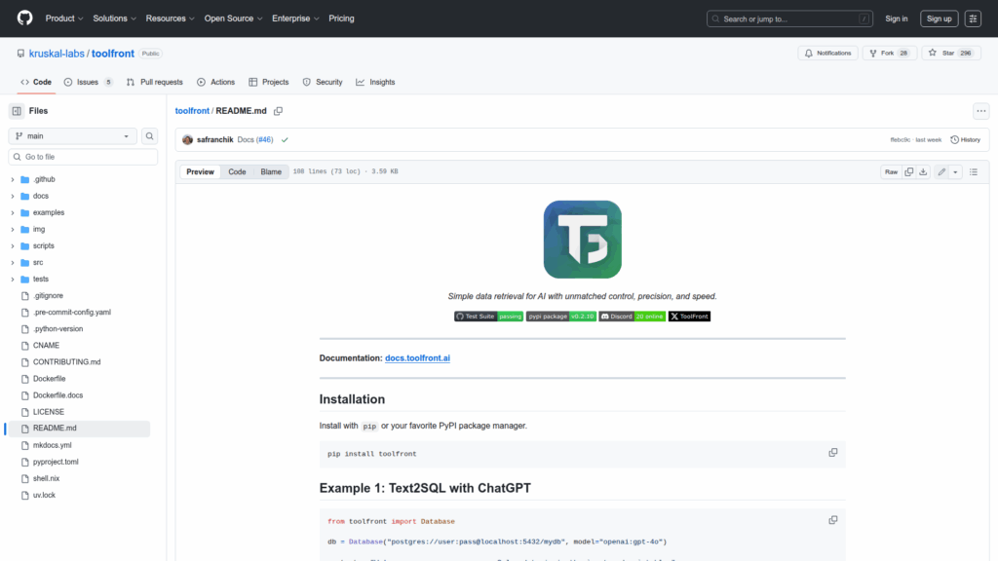Open safranchik avatar image
Viewport: 998px width, 561px height.
tap(187, 140)
